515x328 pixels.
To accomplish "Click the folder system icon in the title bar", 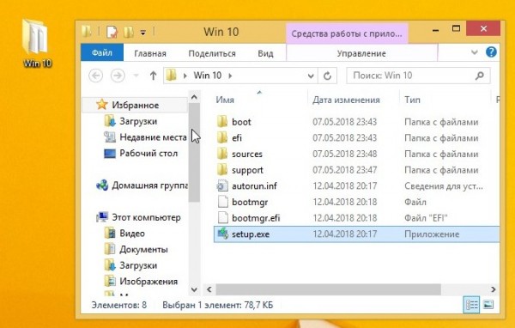I will [87, 32].
